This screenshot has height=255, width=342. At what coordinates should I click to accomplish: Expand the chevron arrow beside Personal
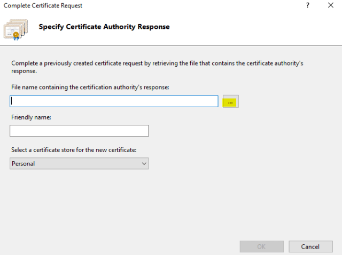point(144,164)
